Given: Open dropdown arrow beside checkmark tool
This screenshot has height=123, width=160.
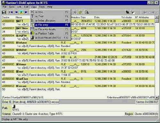Looking at the screenshot, I should point(137,12).
